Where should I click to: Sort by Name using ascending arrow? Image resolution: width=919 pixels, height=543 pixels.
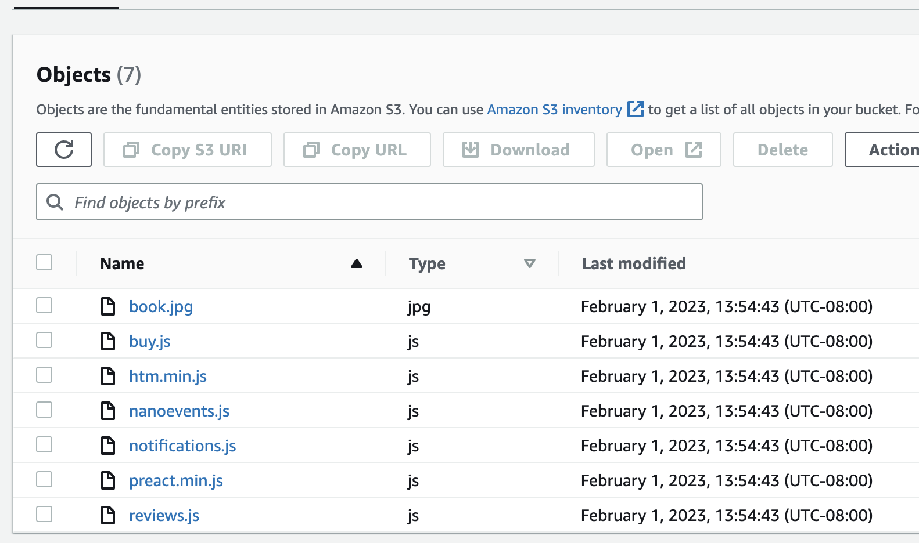(x=357, y=264)
